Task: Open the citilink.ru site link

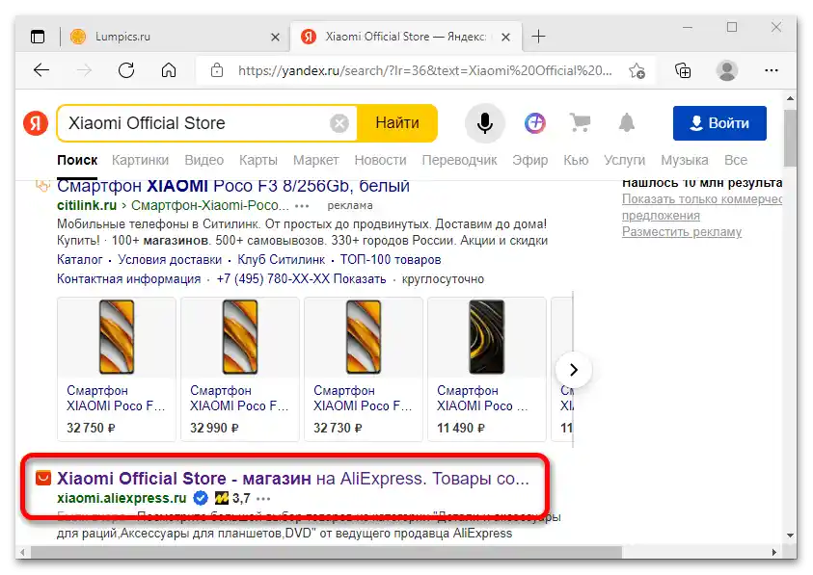Action: tap(87, 206)
